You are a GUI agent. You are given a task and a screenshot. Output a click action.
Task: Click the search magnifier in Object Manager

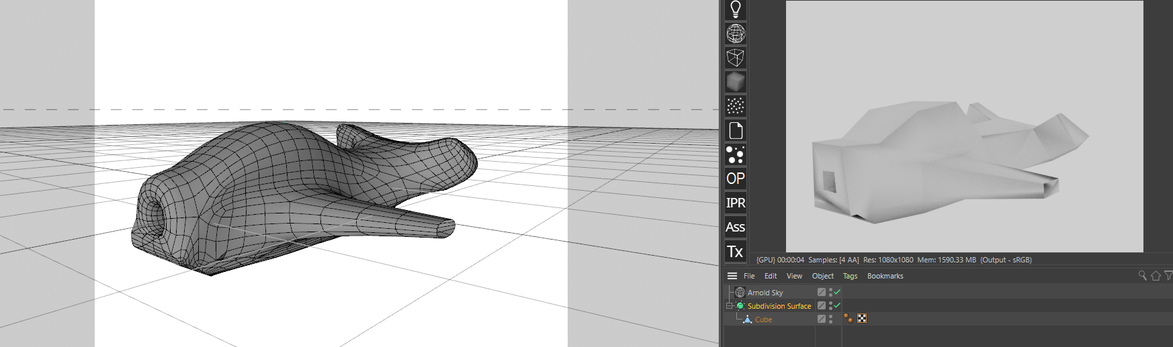point(1143,276)
